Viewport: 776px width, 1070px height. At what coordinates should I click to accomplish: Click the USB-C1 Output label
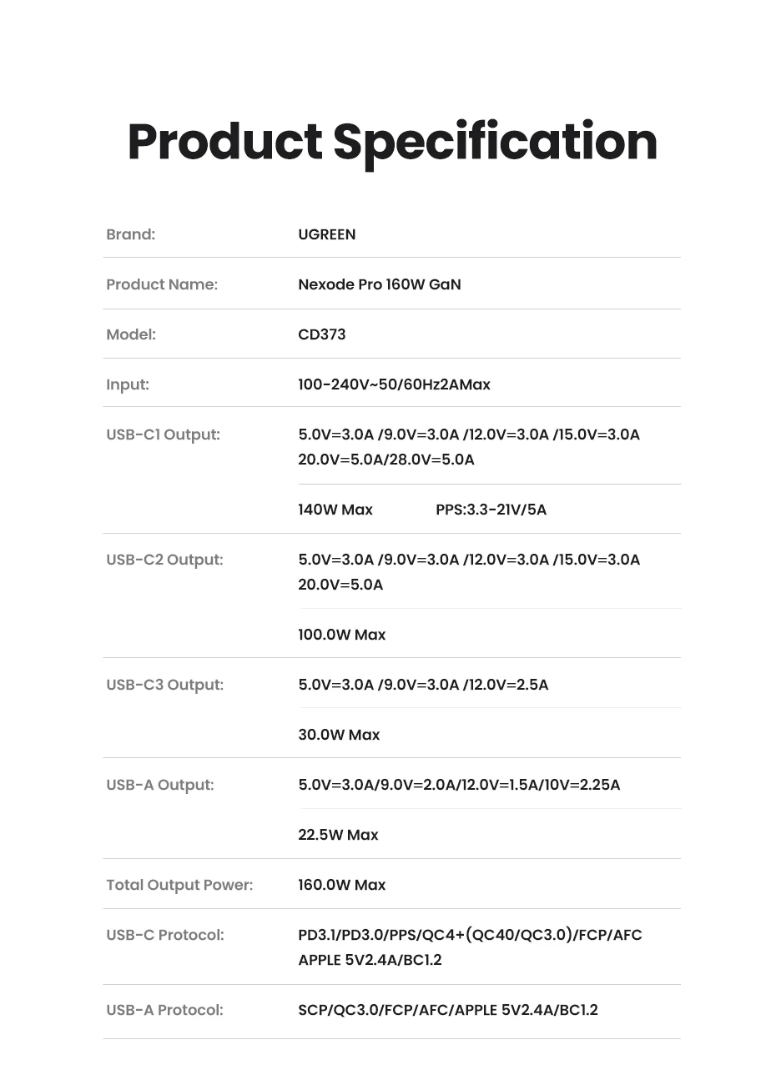(164, 435)
